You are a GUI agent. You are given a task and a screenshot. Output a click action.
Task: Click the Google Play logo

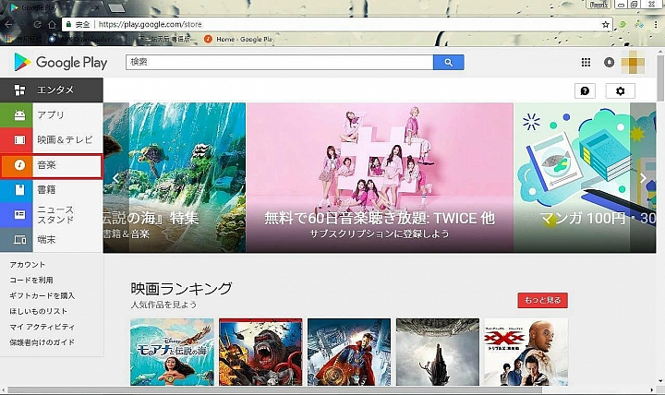pyautogui.click(x=60, y=63)
